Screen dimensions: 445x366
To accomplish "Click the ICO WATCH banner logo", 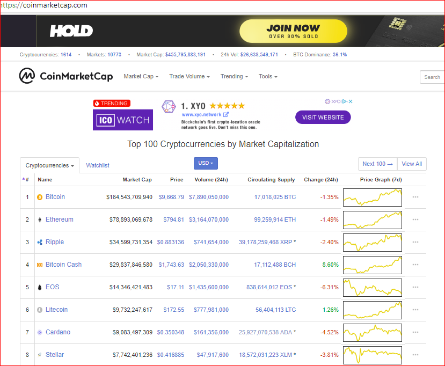I will click(x=123, y=120).
